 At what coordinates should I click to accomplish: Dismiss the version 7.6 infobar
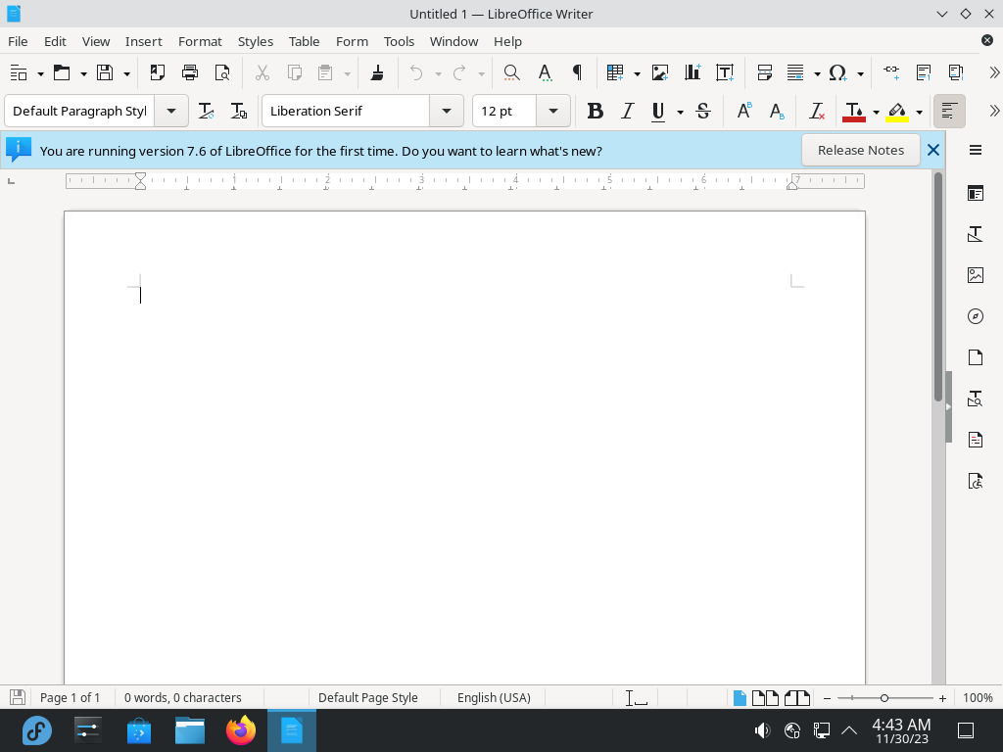pyautogui.click(x=933, y=150)
